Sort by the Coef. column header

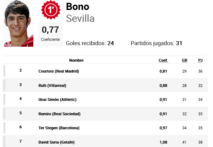click(163, 60)
